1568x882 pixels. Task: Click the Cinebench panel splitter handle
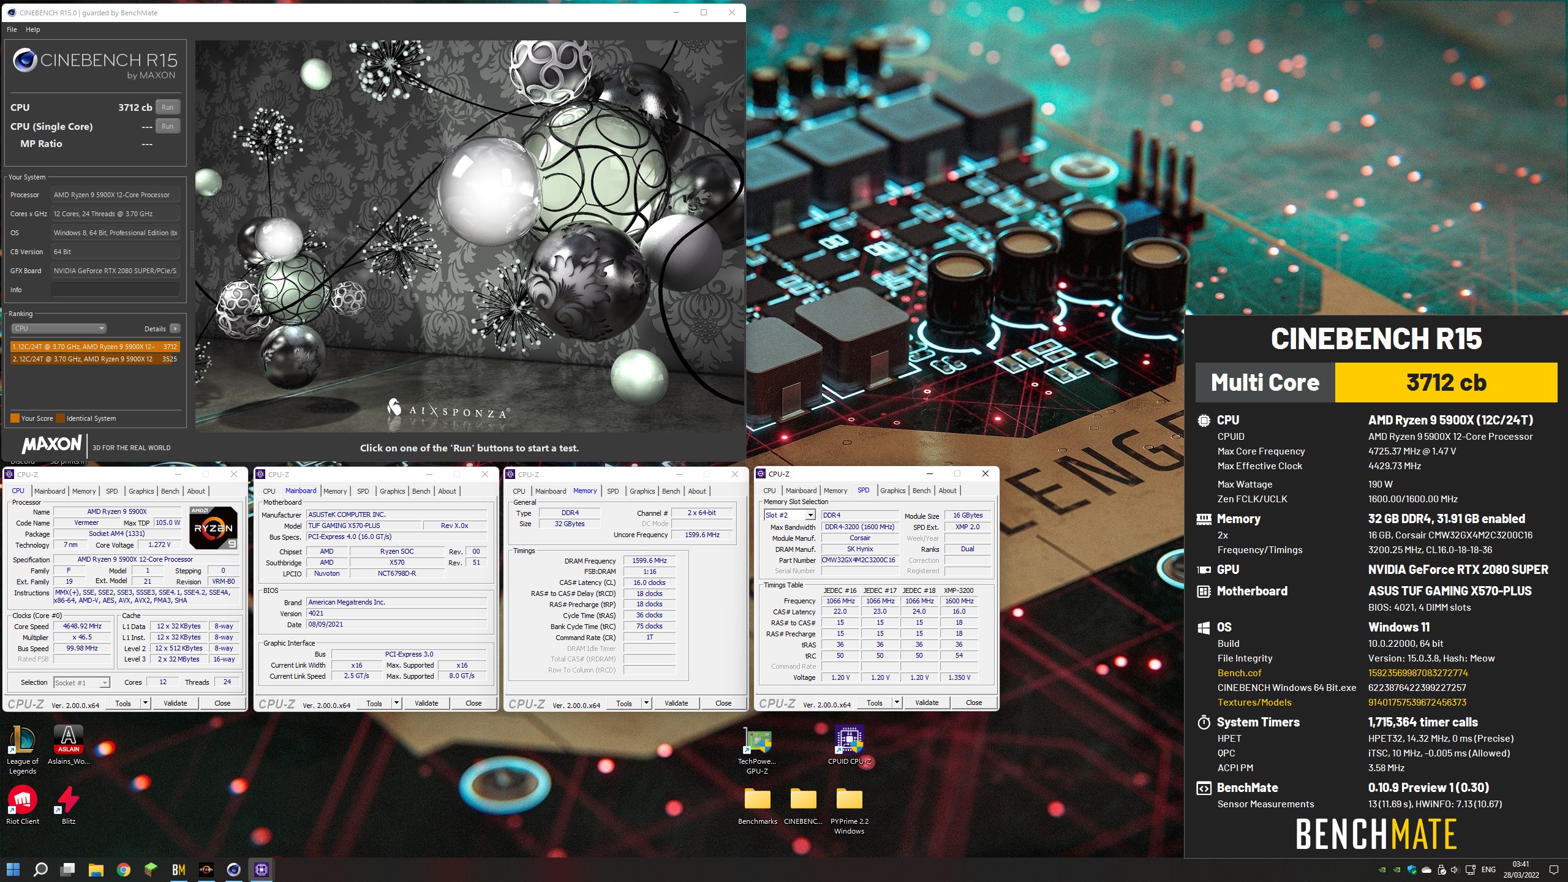192,249
